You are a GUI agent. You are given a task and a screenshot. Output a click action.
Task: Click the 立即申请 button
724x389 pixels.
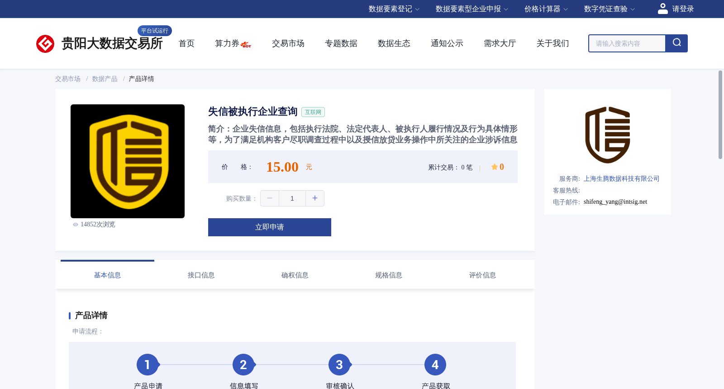point(270,227)
